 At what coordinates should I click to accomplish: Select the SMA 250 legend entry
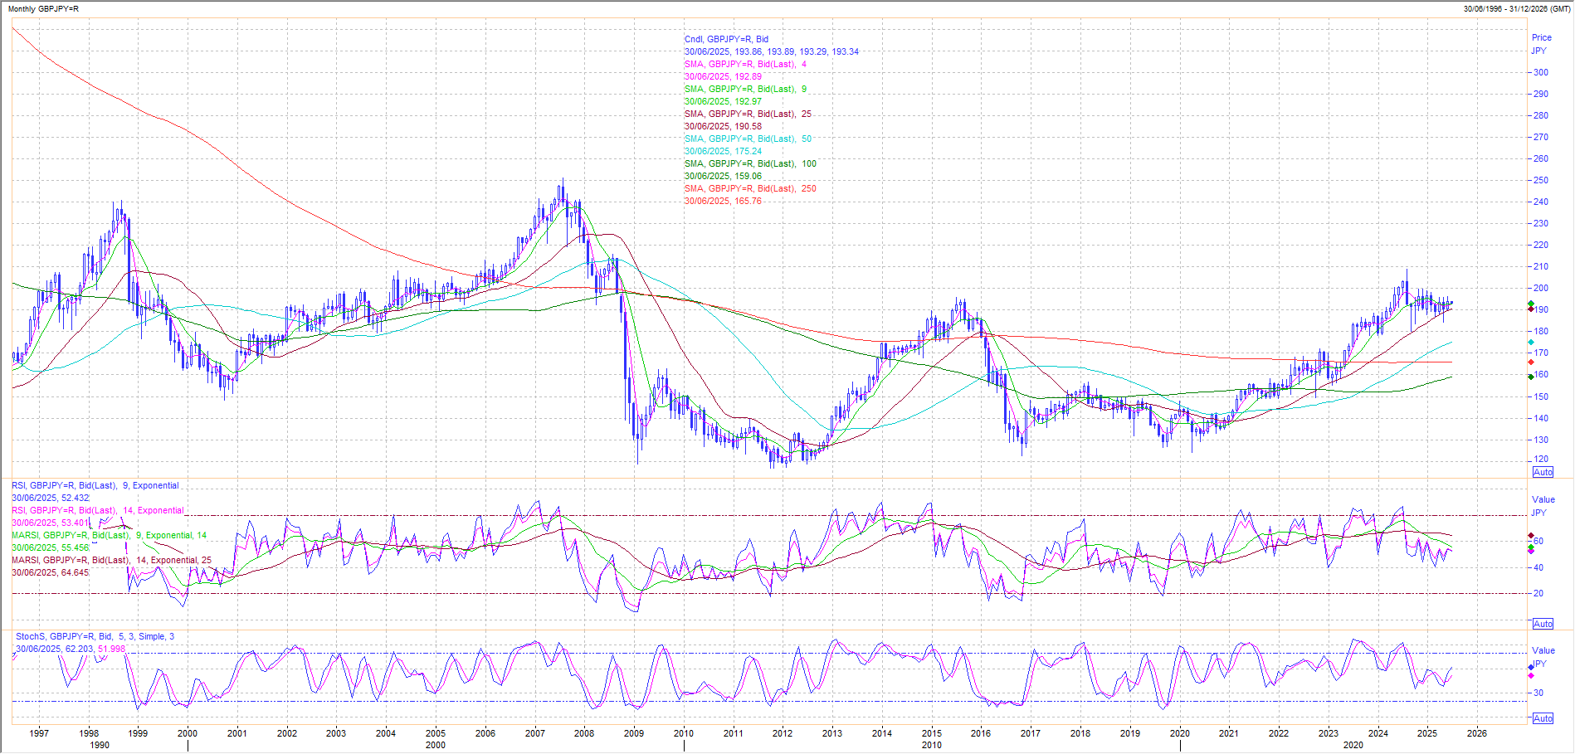tap(750, 188)
